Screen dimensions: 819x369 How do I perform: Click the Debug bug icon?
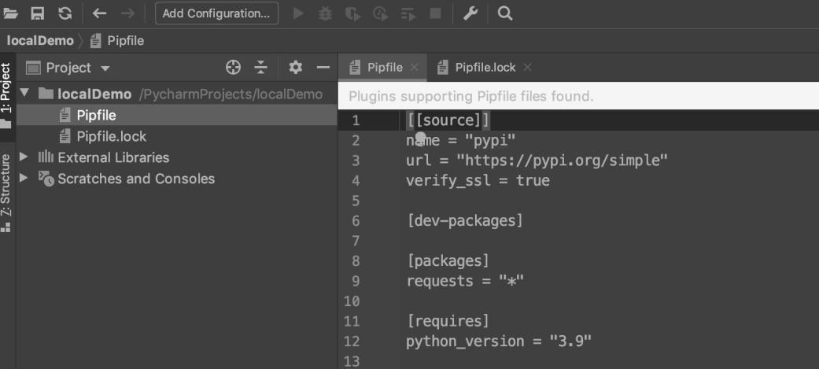point(326,13)
